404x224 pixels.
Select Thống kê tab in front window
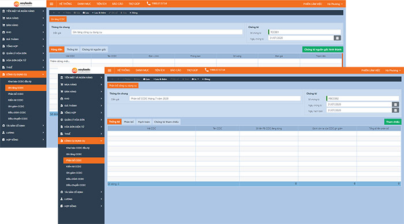[x=114, y=122]
